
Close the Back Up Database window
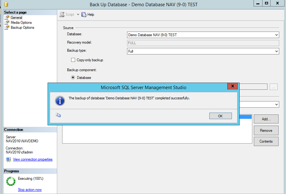tap(277, 3)
